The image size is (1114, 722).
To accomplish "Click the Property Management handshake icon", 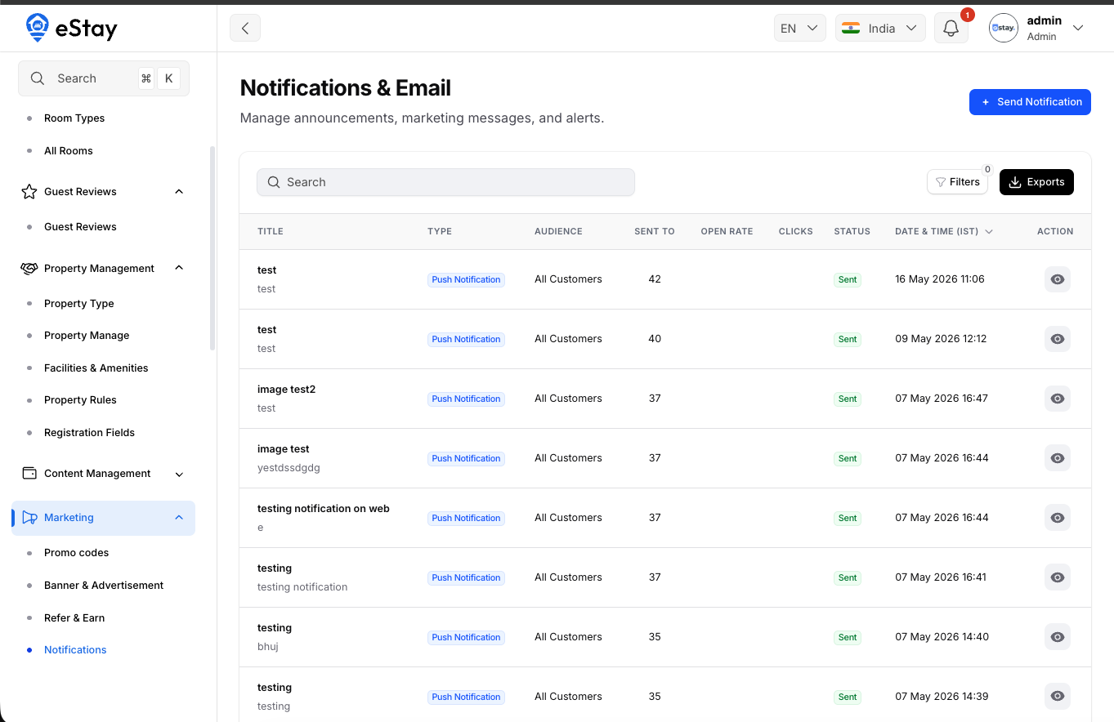I will click(x=29, y=268).
